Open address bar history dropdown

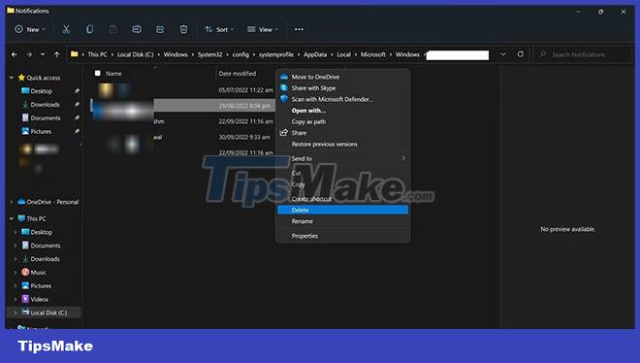click(x=503, y=54)
